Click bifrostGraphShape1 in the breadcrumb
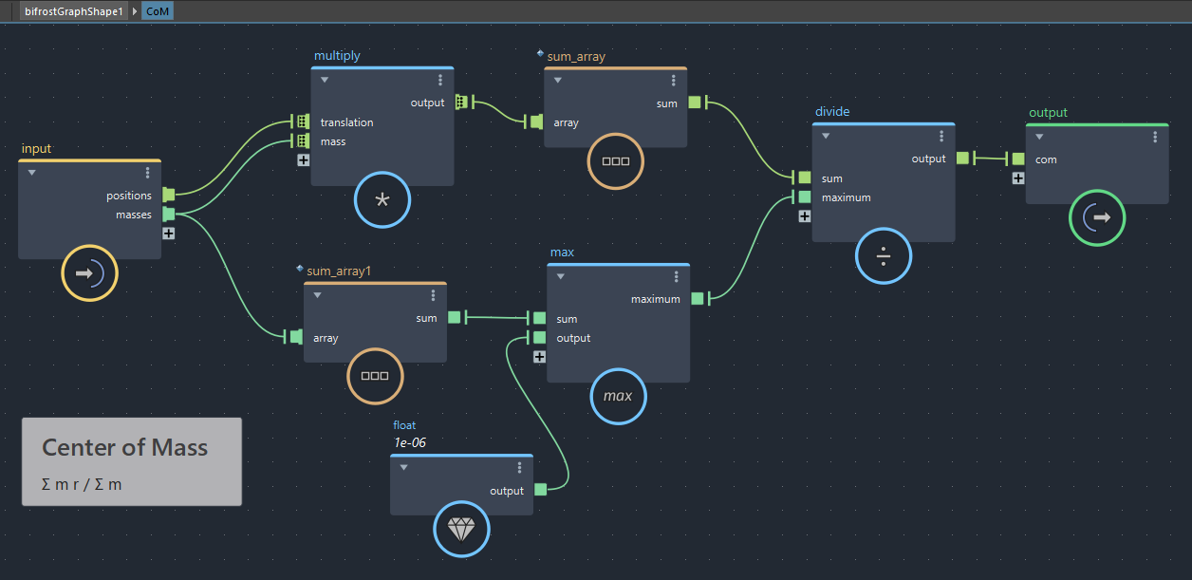1192x580 pixels. click(x=72, y=11)
